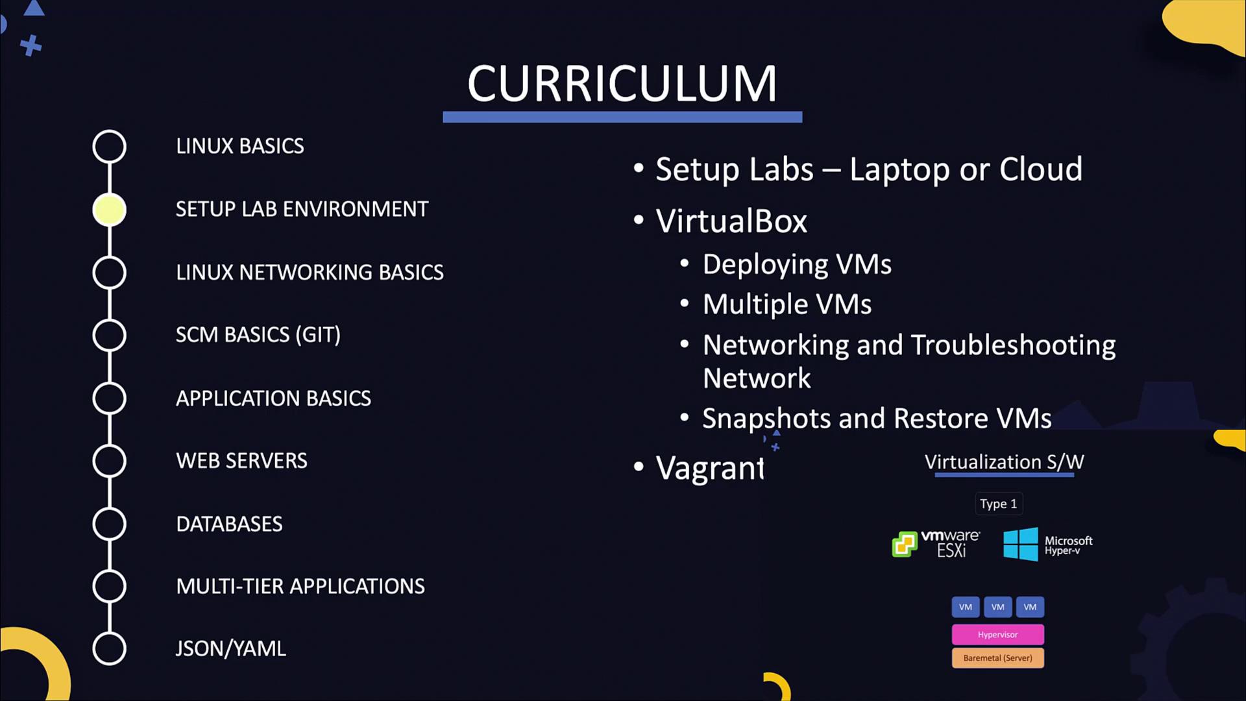The image size is (1246, 701).
Task: Click the SCM BASICS GIT menu item
Action: (x=258, y=335)
